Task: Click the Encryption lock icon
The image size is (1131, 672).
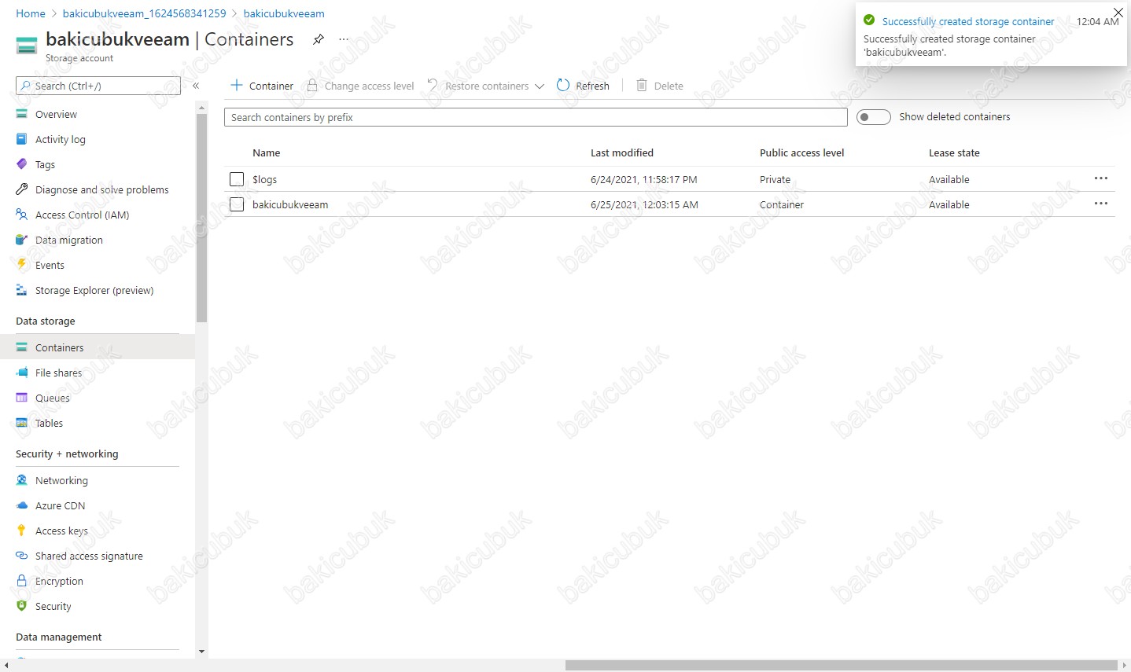Action: pyautogui.click(x=22, y=581)
